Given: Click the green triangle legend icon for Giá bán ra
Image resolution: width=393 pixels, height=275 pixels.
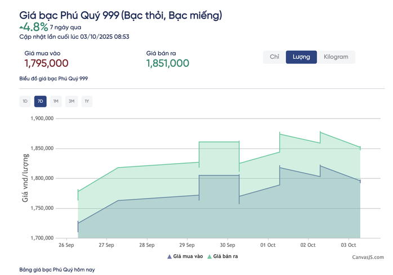Looking at the screenshot, I should (x=209, y=256).
